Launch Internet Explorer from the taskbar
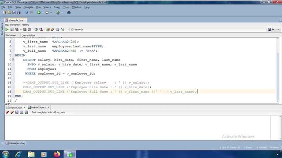Screen dimensions: 282x158 [19, 154]
